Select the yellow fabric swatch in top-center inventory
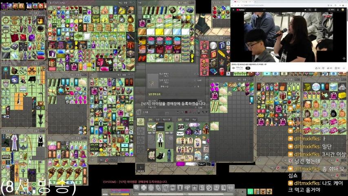Viewport: 348px width, 196px height. (160, 32)
